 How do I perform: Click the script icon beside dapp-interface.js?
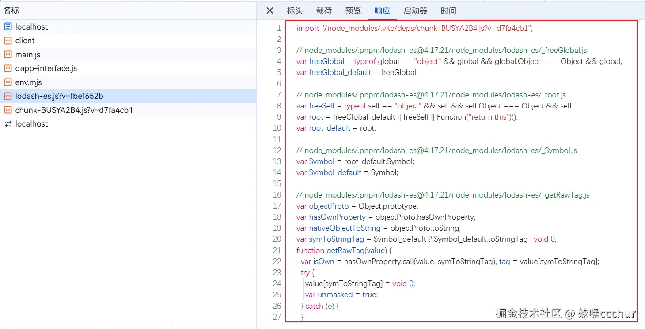pos(8,68)
